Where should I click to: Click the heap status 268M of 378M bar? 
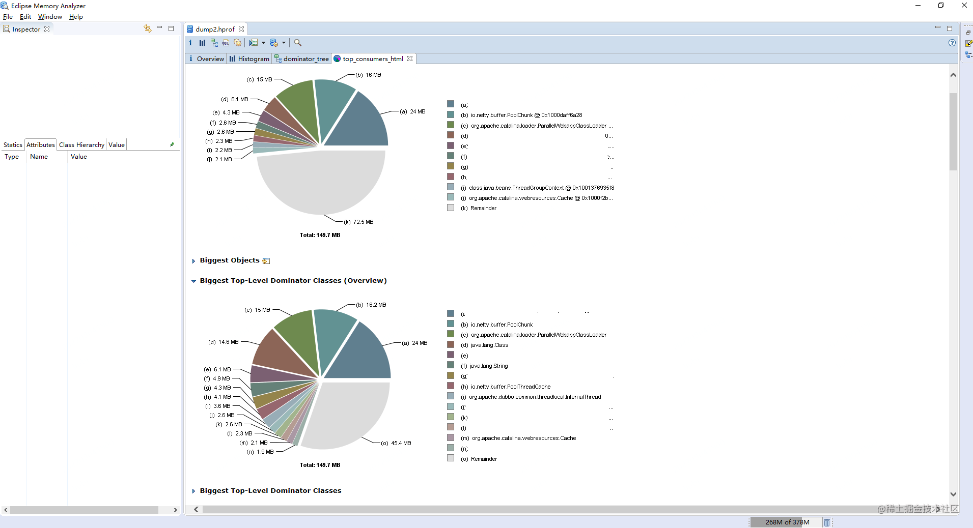pyautogui.click(x=787, y=522)
